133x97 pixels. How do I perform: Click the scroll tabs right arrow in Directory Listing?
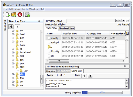(x=120, y=20)
